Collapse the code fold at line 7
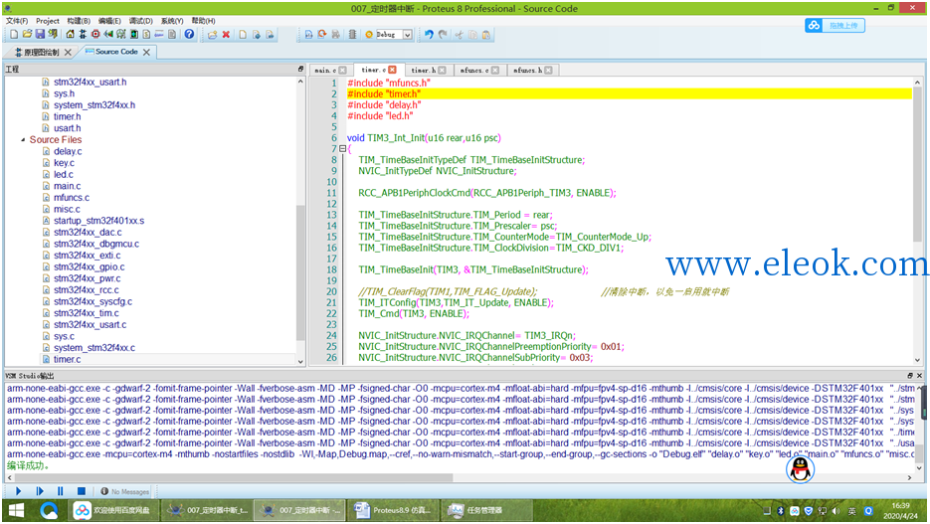Screen dimensions: 930x524 coord(342,149)
